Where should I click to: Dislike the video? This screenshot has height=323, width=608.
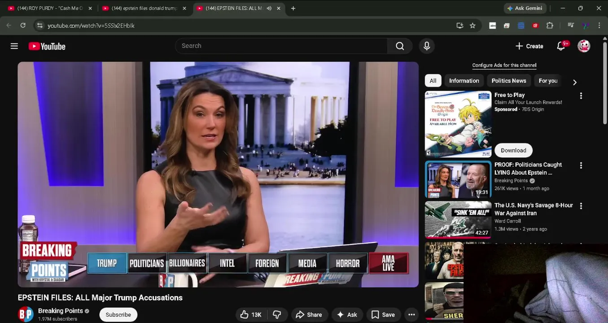(x=277, y=314)
